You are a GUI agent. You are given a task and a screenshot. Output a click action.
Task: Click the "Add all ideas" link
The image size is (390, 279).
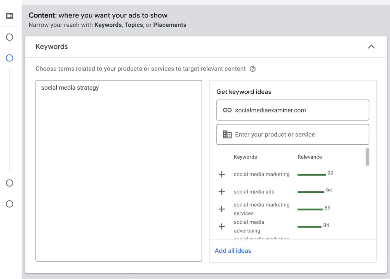232,250
